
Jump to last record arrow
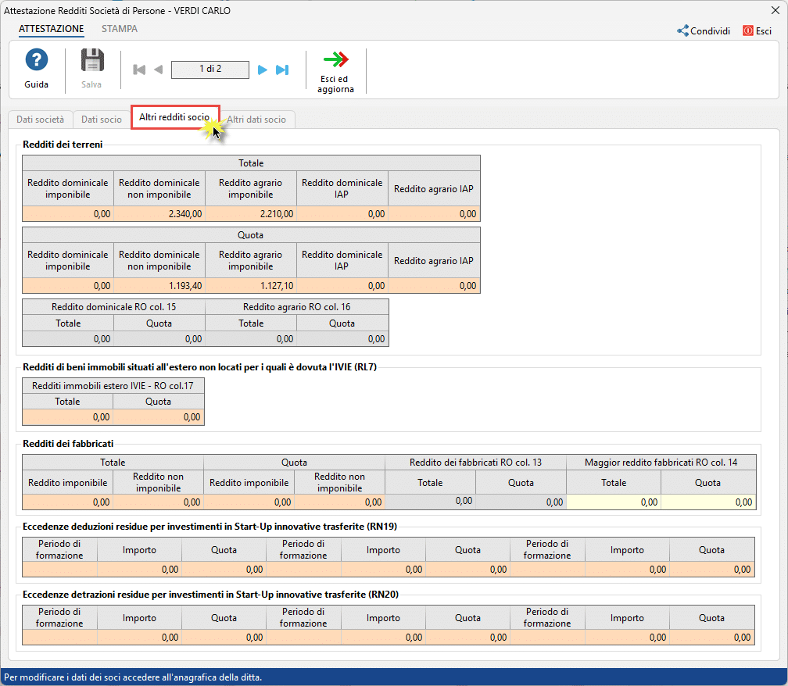(x=282, y=70)
